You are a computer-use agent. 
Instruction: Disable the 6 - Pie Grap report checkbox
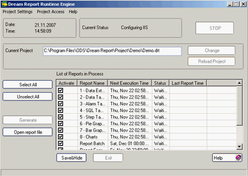point(60,124)
